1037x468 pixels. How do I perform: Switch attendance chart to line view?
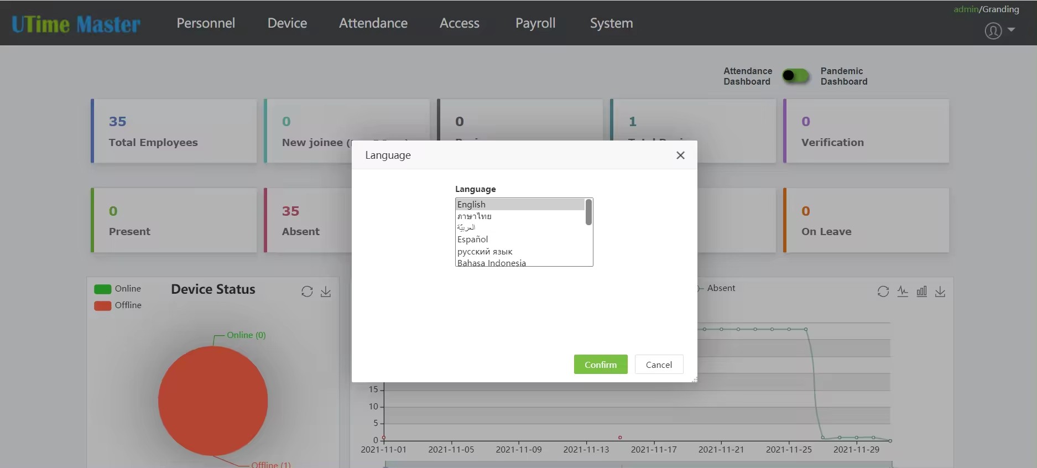tap(903, 292)
